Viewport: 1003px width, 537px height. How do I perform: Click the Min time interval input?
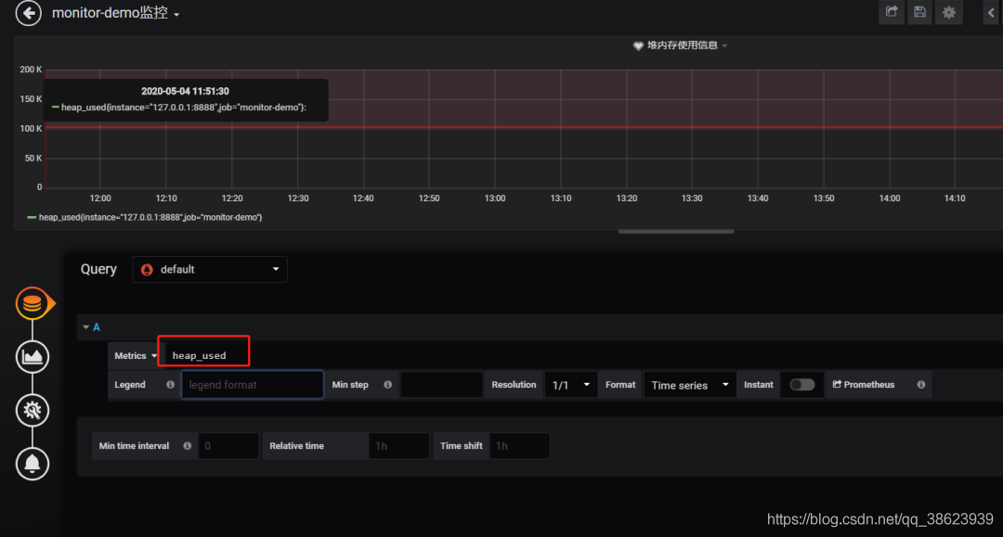(228, 446)
